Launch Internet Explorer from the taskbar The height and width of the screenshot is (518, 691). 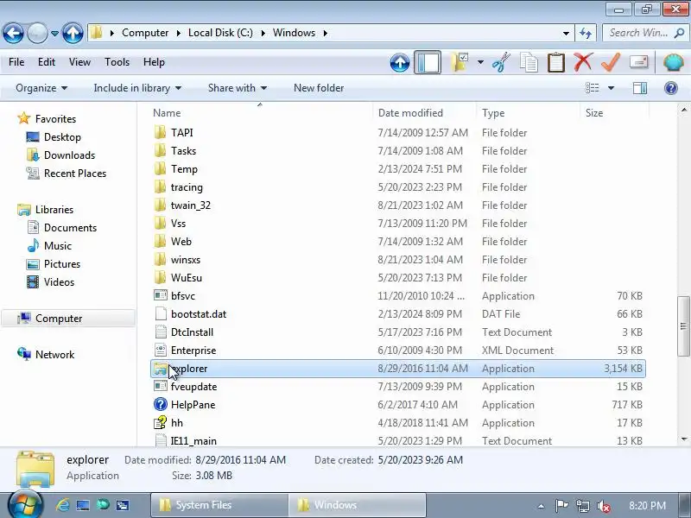63,505
